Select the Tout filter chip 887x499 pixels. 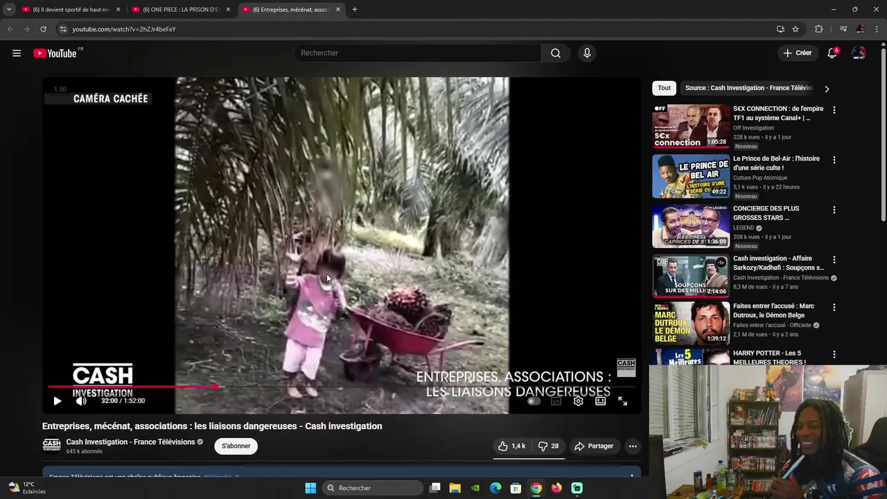(664, 88)
